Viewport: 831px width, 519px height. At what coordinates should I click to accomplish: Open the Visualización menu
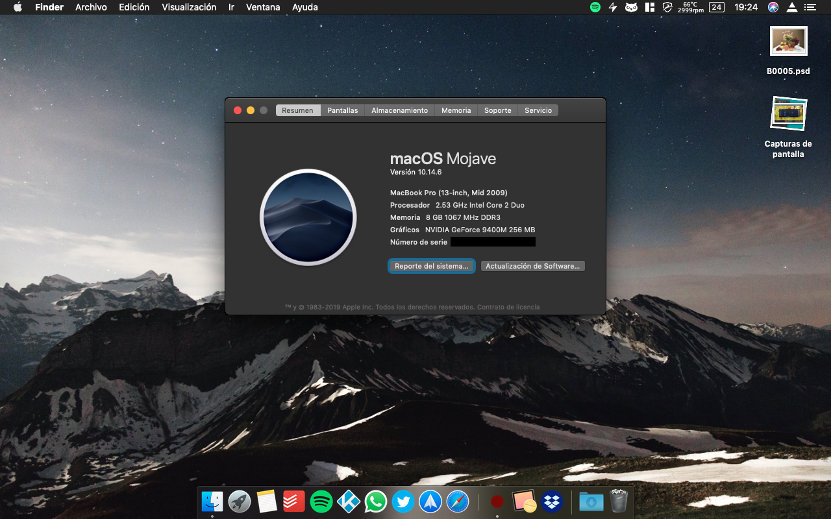[189, 7]
